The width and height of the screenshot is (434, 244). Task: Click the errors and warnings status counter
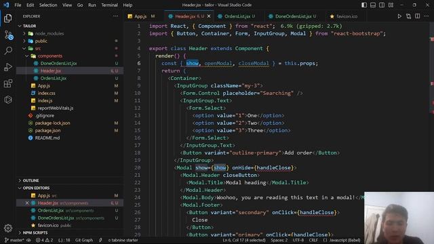point(44,240)
